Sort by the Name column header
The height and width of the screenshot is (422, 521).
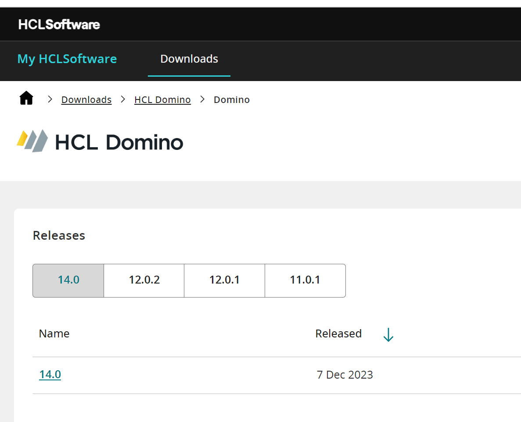coord(54,333)
